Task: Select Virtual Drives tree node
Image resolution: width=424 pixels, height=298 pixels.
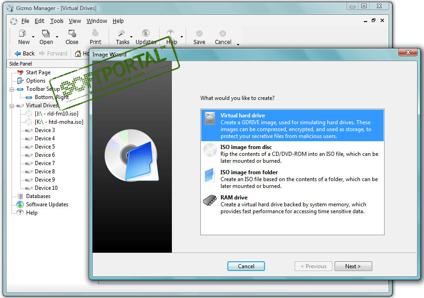Action: coord(42,105)
